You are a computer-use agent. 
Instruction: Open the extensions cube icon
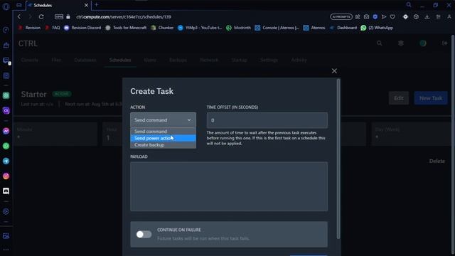(x=416, y=17)
